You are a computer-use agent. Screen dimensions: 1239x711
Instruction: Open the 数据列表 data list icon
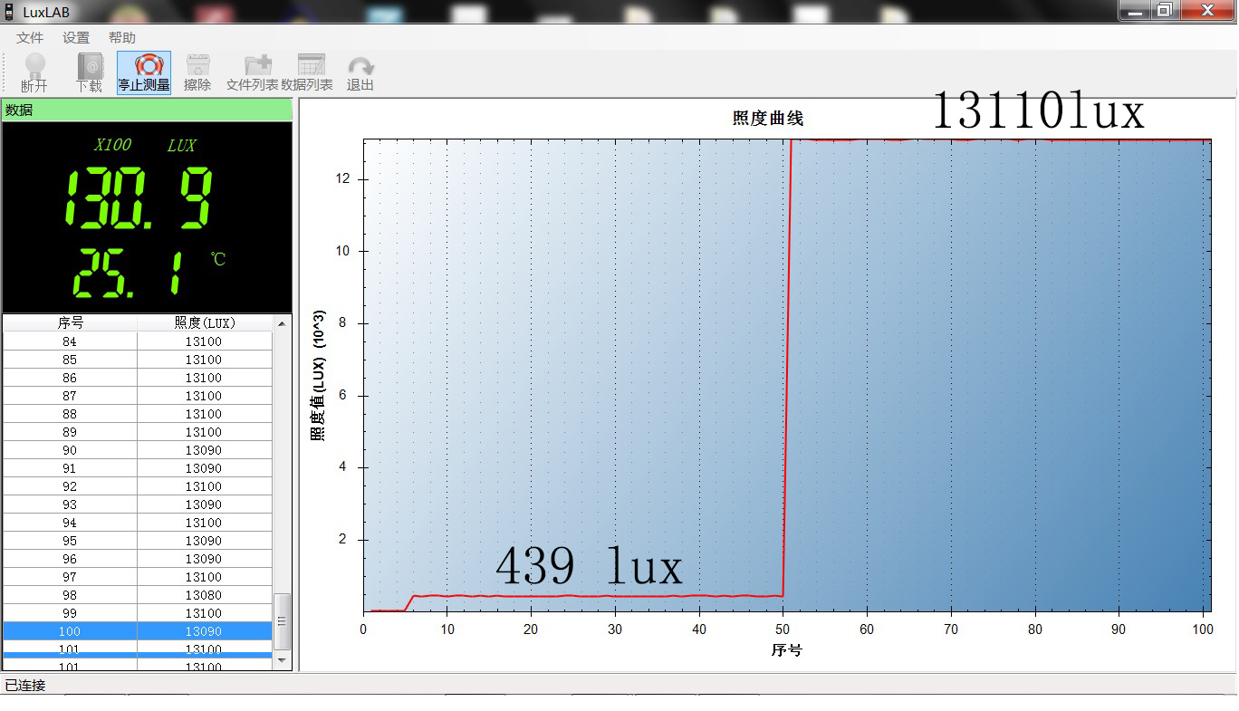point(307,72)
